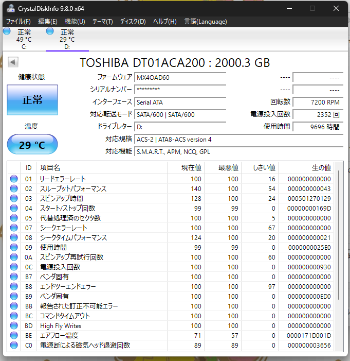The width and height of the screenshot is (350, 361).
Task: Click the 項目名 column header
Action: tap(102, 167)
